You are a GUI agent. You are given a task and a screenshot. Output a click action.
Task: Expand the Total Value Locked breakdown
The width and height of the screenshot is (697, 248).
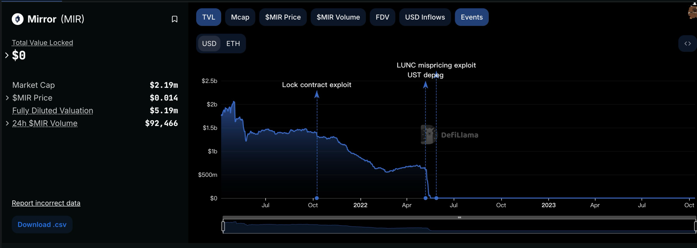[x=7, y=55]
